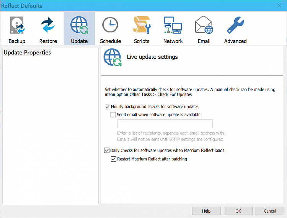
Task: Click the 'Enter a list of recipients' hint
Action: [x=172, y=133]
